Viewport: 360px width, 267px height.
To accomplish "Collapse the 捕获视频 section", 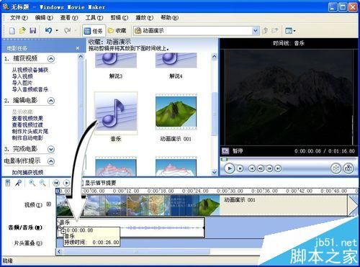I will [x=51, y=59].
